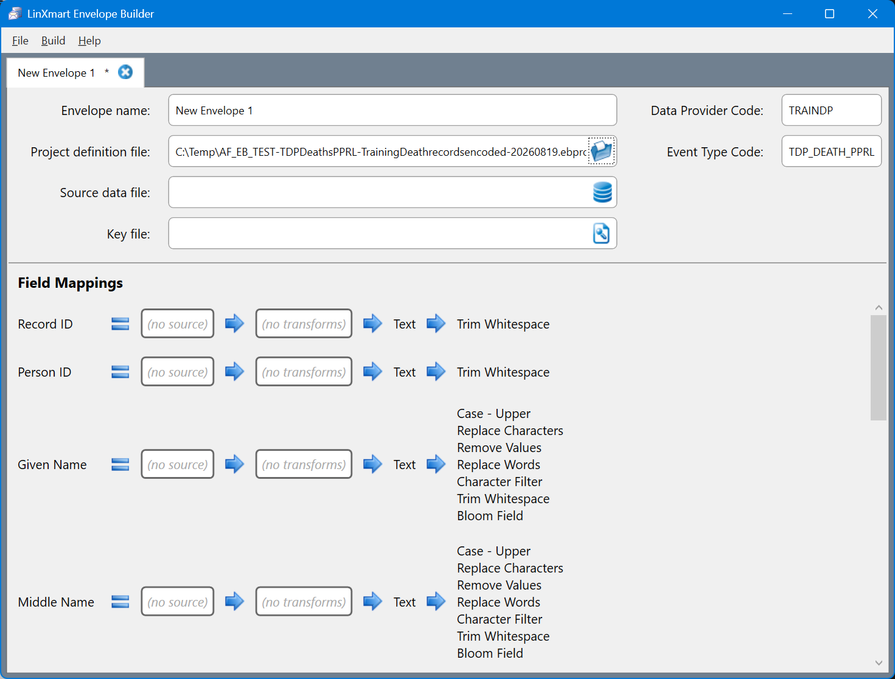
Task: Maximize the Envelope Builder window
Action: pyautogui.click(x=829, y=13)
